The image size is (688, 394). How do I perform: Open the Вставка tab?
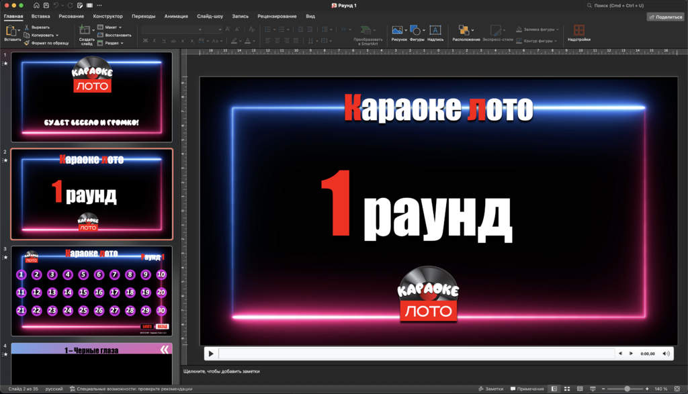click(x=40, y=16)
